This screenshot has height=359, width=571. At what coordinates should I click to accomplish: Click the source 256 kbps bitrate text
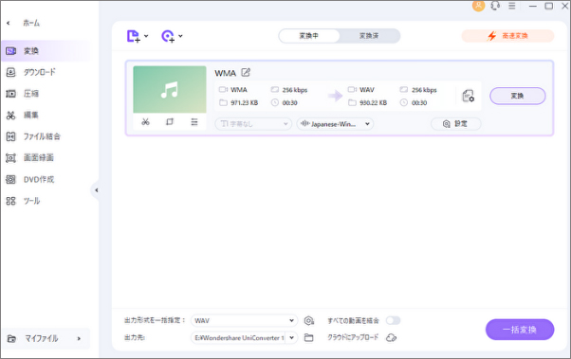(295, 90)
